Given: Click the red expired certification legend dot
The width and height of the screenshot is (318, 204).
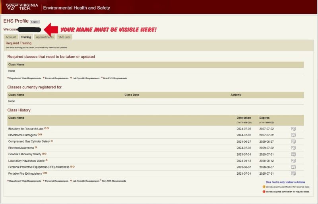Looking at the screenshot, I should click(264, 191).
